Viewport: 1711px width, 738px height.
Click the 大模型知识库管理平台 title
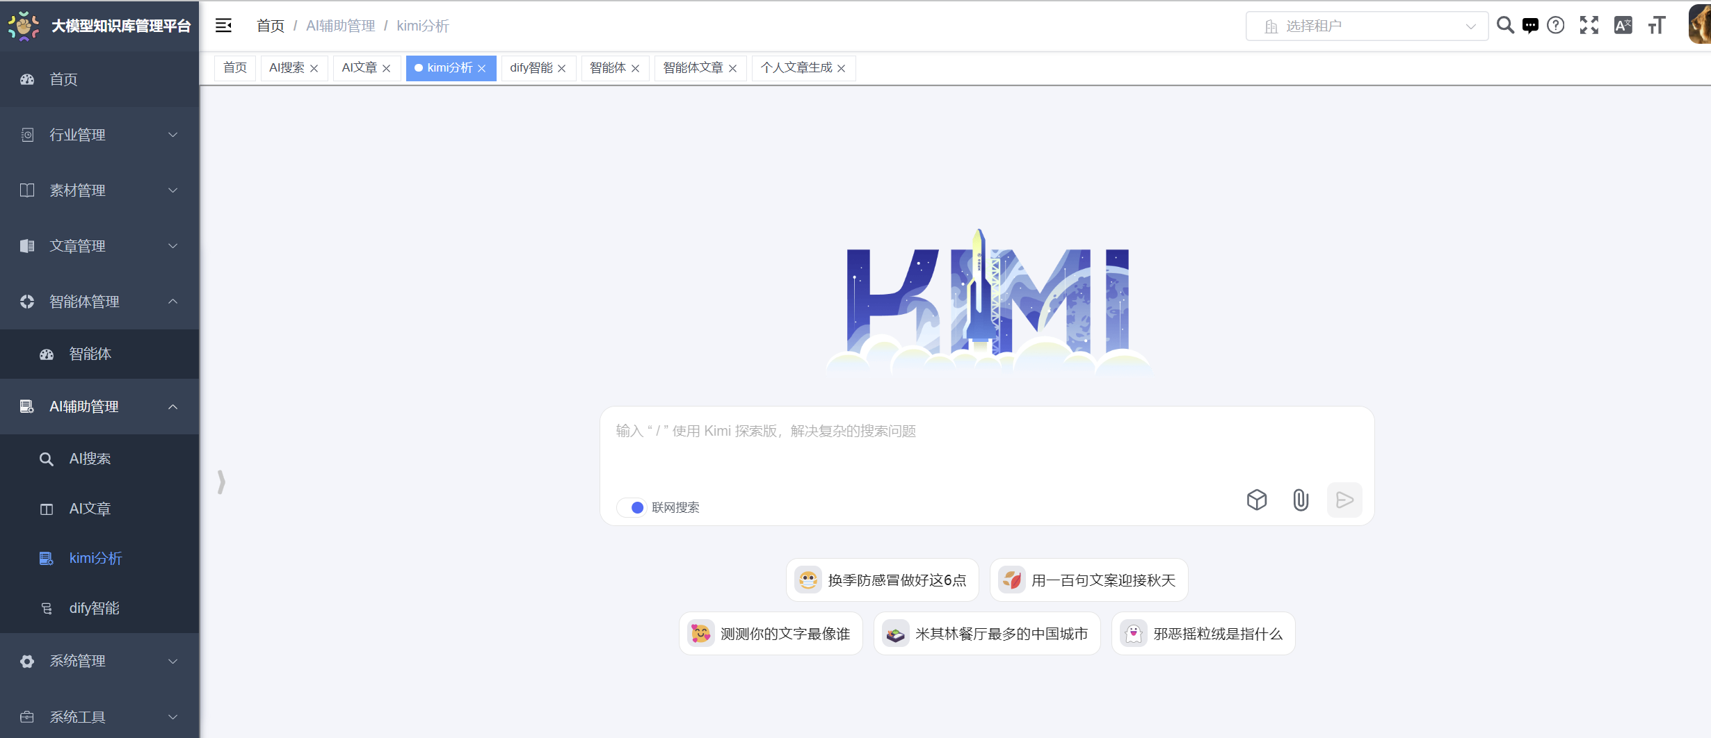(x=121, y=26)
